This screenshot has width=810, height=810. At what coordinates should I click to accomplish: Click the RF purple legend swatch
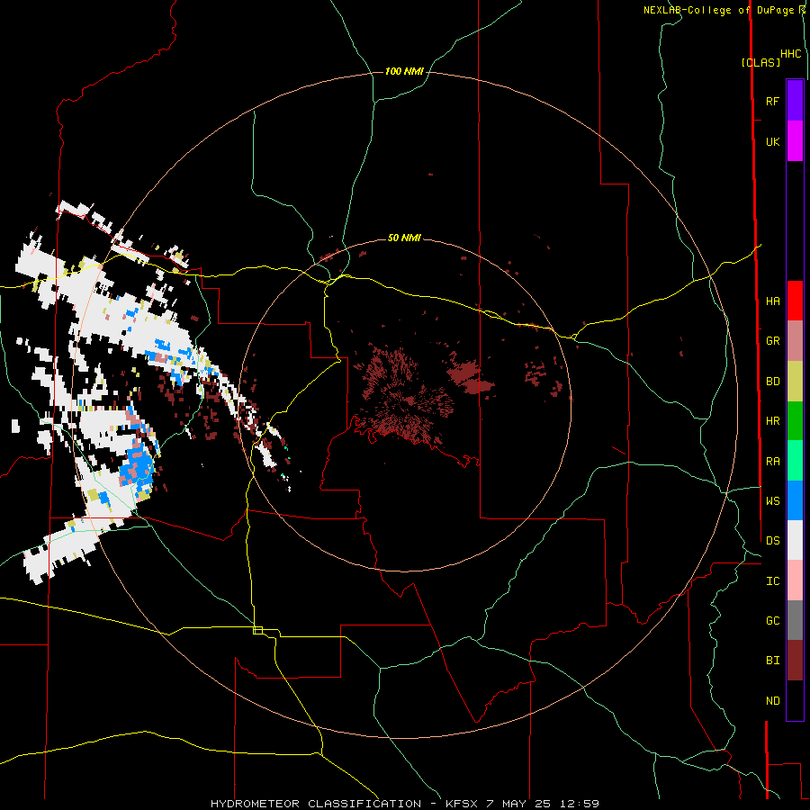(x=795, y=101)
